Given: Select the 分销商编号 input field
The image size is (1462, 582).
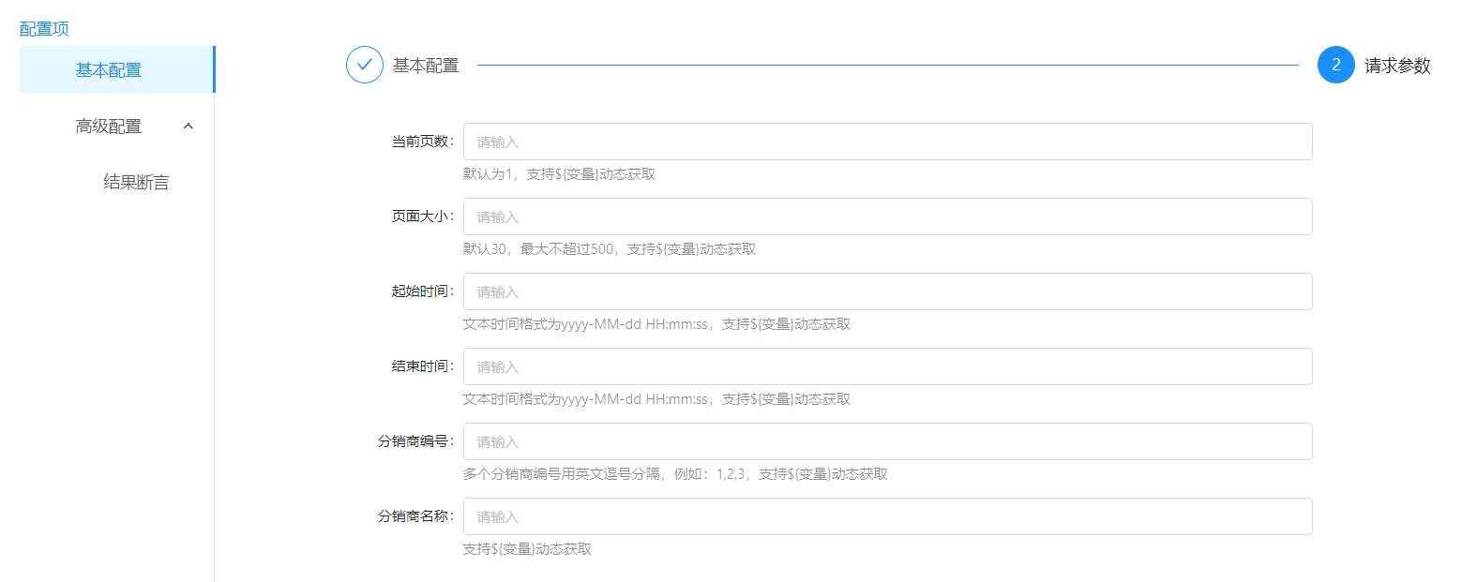Looking at the screenshot, I should tap(887, 441).
